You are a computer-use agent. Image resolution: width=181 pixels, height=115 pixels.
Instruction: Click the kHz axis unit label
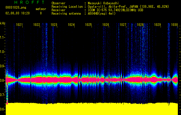3,23
